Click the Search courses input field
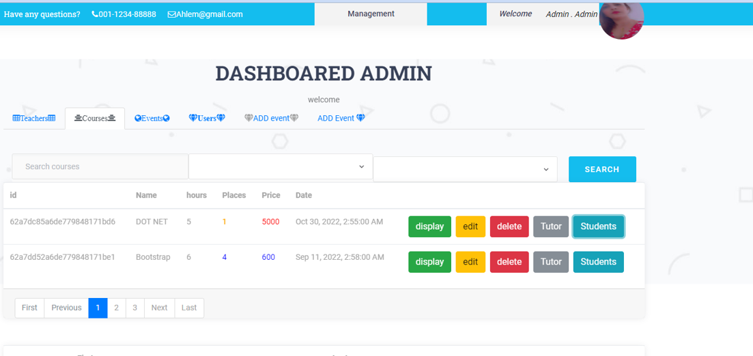 coord(100,166)
